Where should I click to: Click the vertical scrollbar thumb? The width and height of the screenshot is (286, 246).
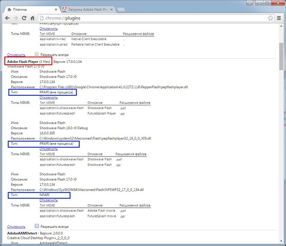[281, 56]
